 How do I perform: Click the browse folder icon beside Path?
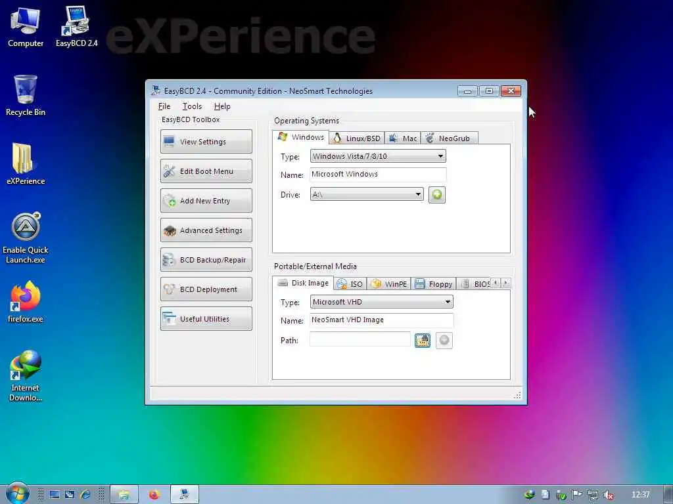(x=423, y=341)
